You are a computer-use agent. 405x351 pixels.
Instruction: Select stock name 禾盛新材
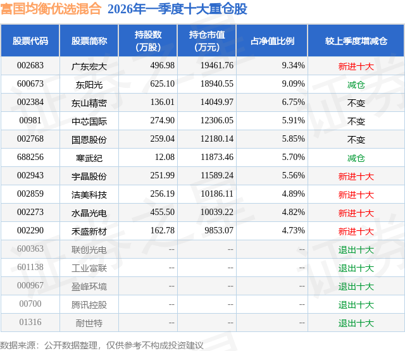point(89,231)
